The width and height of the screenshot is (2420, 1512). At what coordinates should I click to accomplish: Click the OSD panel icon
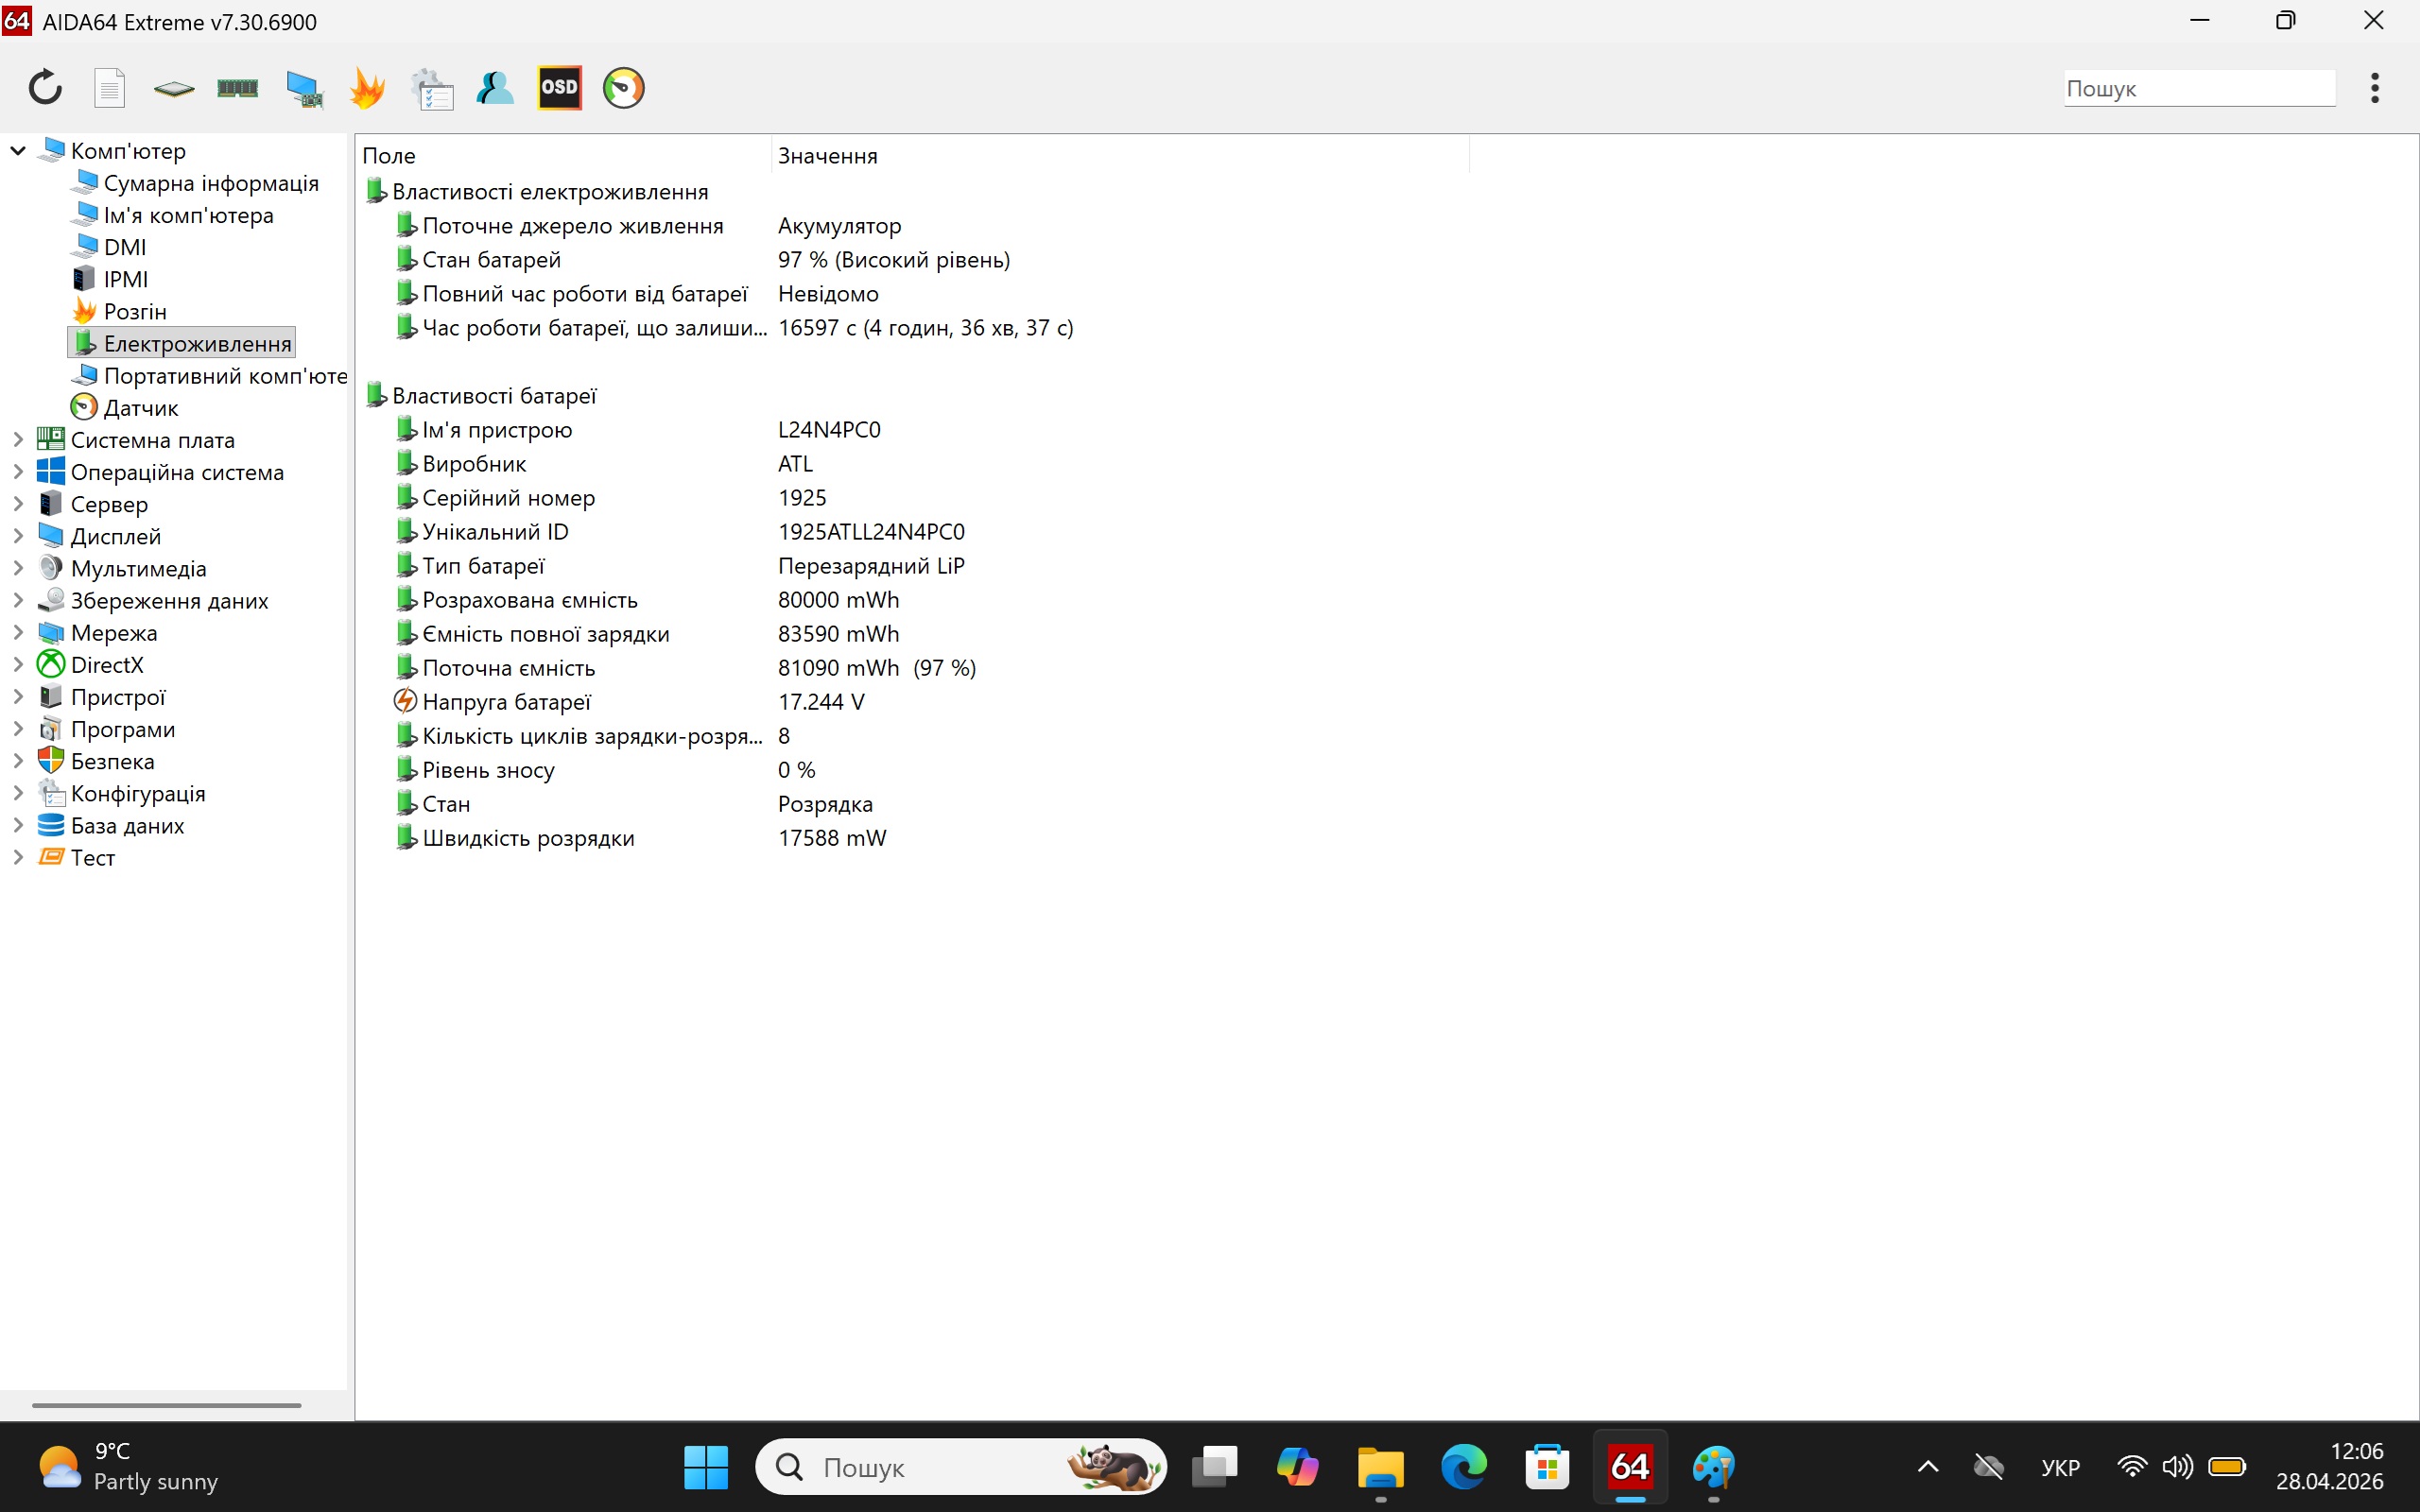[x=560, y=88]
